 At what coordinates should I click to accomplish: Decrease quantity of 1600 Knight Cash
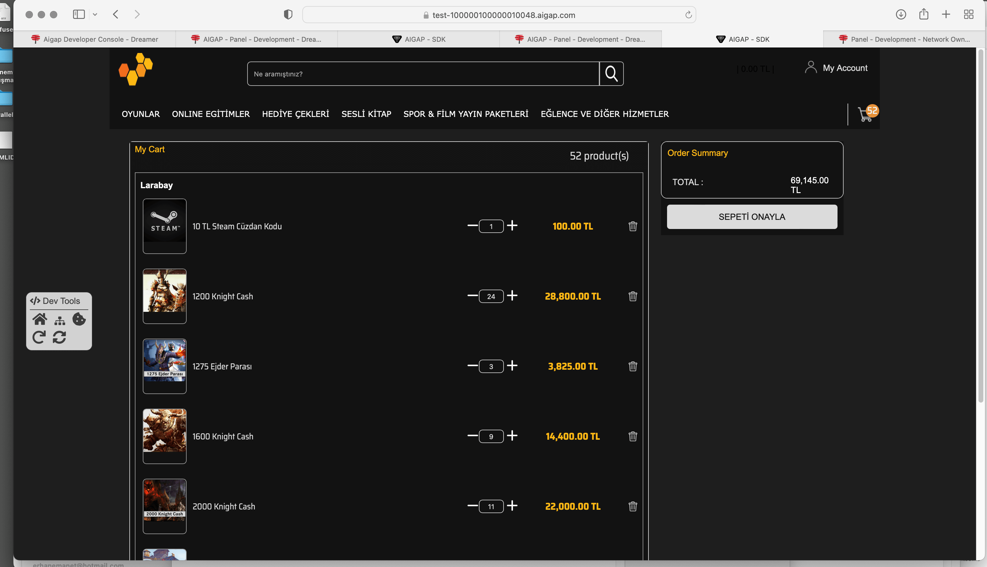click(x=472, y=436)
